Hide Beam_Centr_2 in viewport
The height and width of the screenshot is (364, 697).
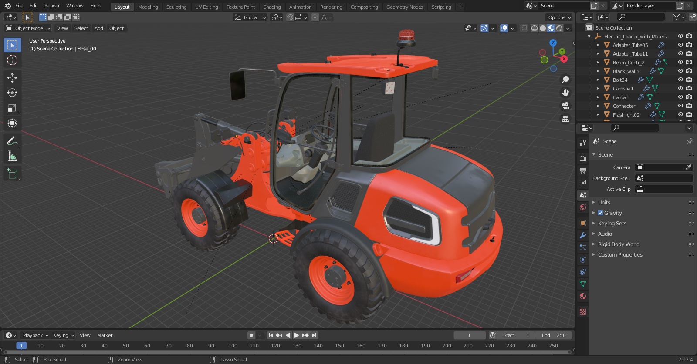coord(680,62)
